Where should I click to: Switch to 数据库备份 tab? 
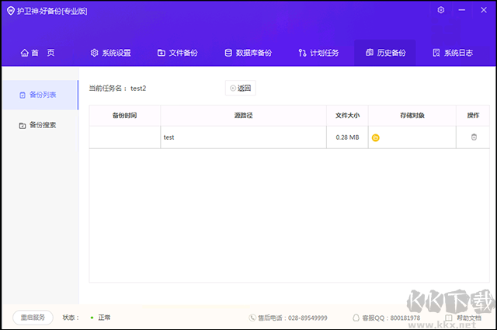248,53
